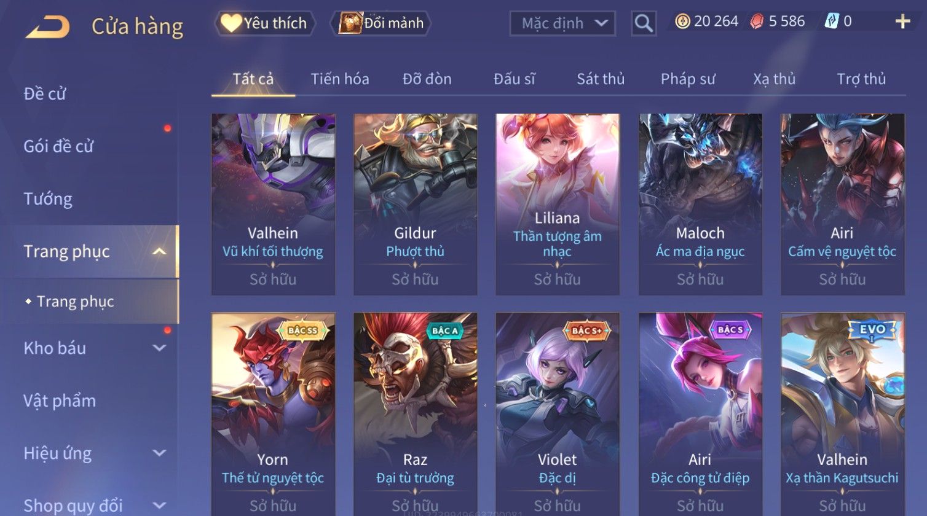Click the red ruby currency icon

pos(757,22)
